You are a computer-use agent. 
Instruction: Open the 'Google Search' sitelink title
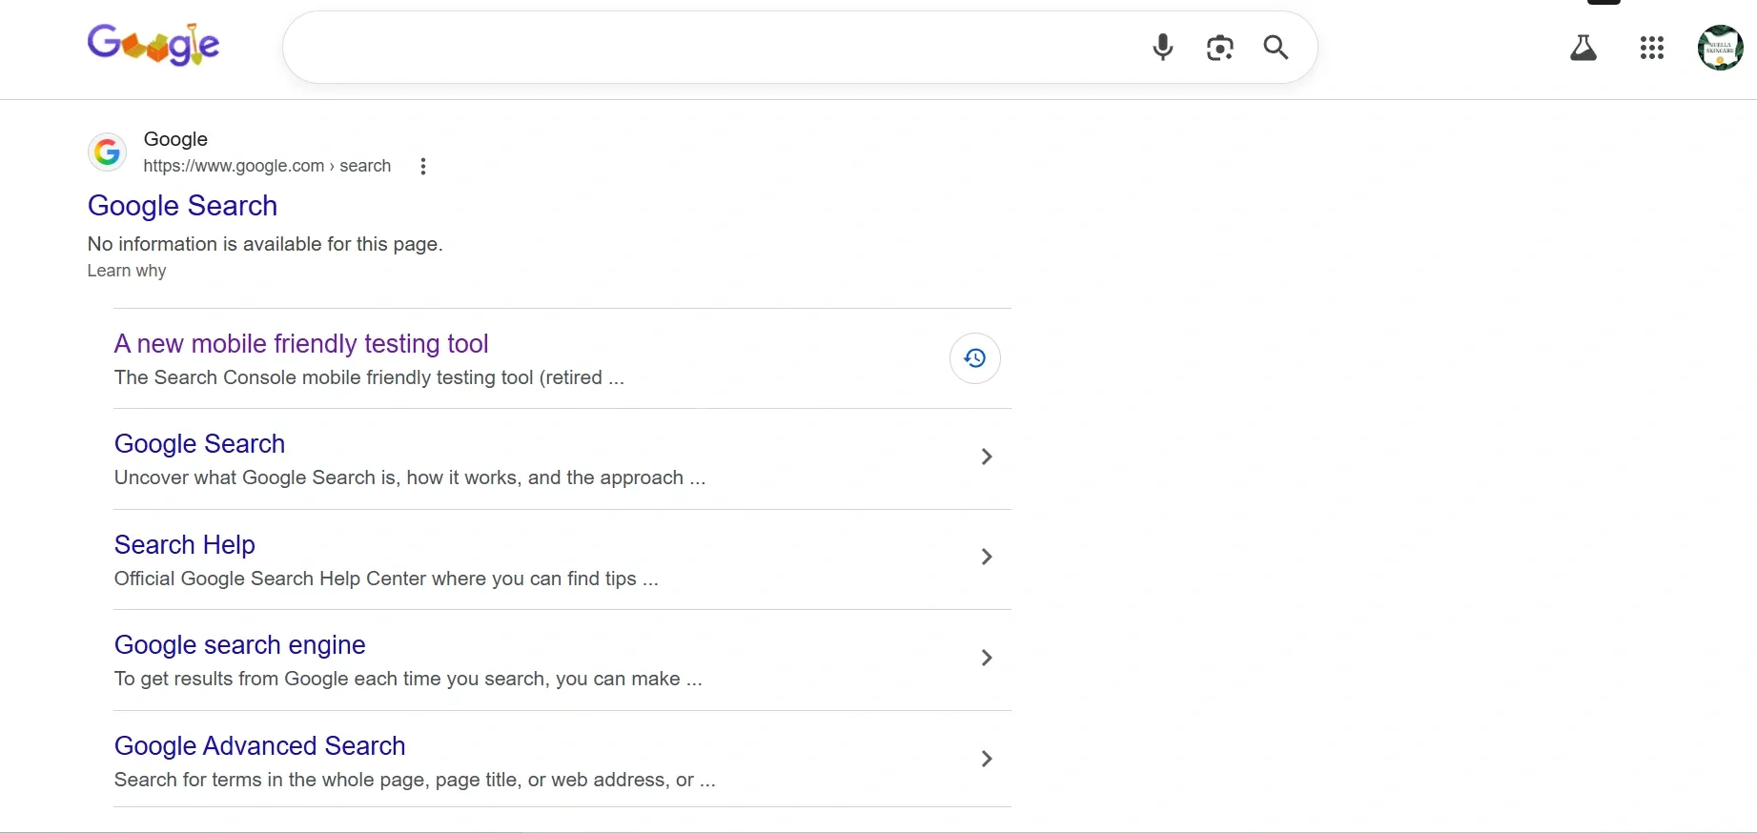(200, 444)
